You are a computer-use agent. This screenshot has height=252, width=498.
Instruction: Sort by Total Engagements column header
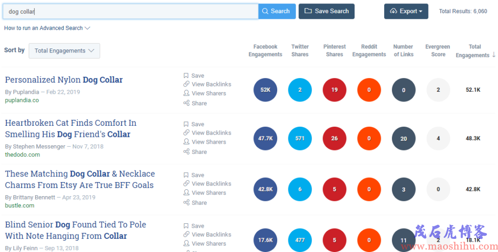[475, 50]
